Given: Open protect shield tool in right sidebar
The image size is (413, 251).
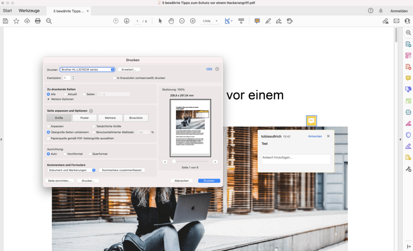Looking at the screenshot, I should point(408,135).
